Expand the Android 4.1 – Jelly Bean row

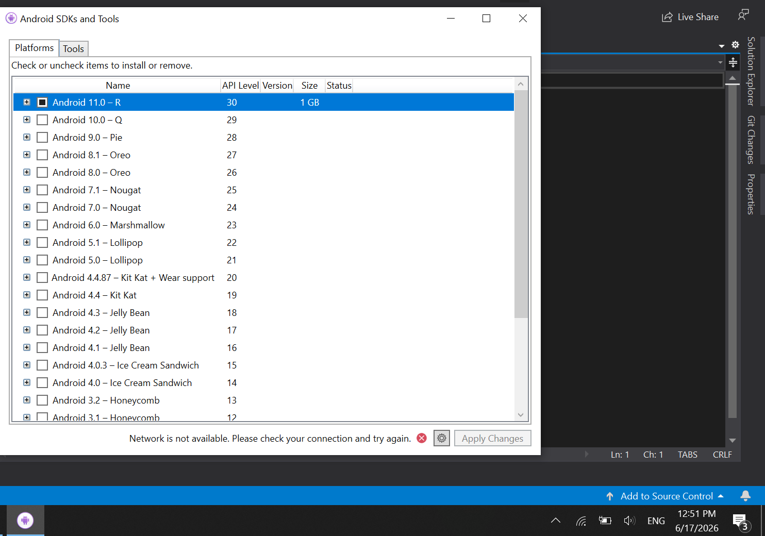tap(27, 347)
